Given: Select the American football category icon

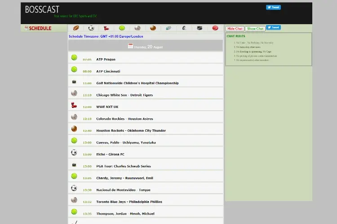Looking at the screenshot, I should click(x=76, y=28).
